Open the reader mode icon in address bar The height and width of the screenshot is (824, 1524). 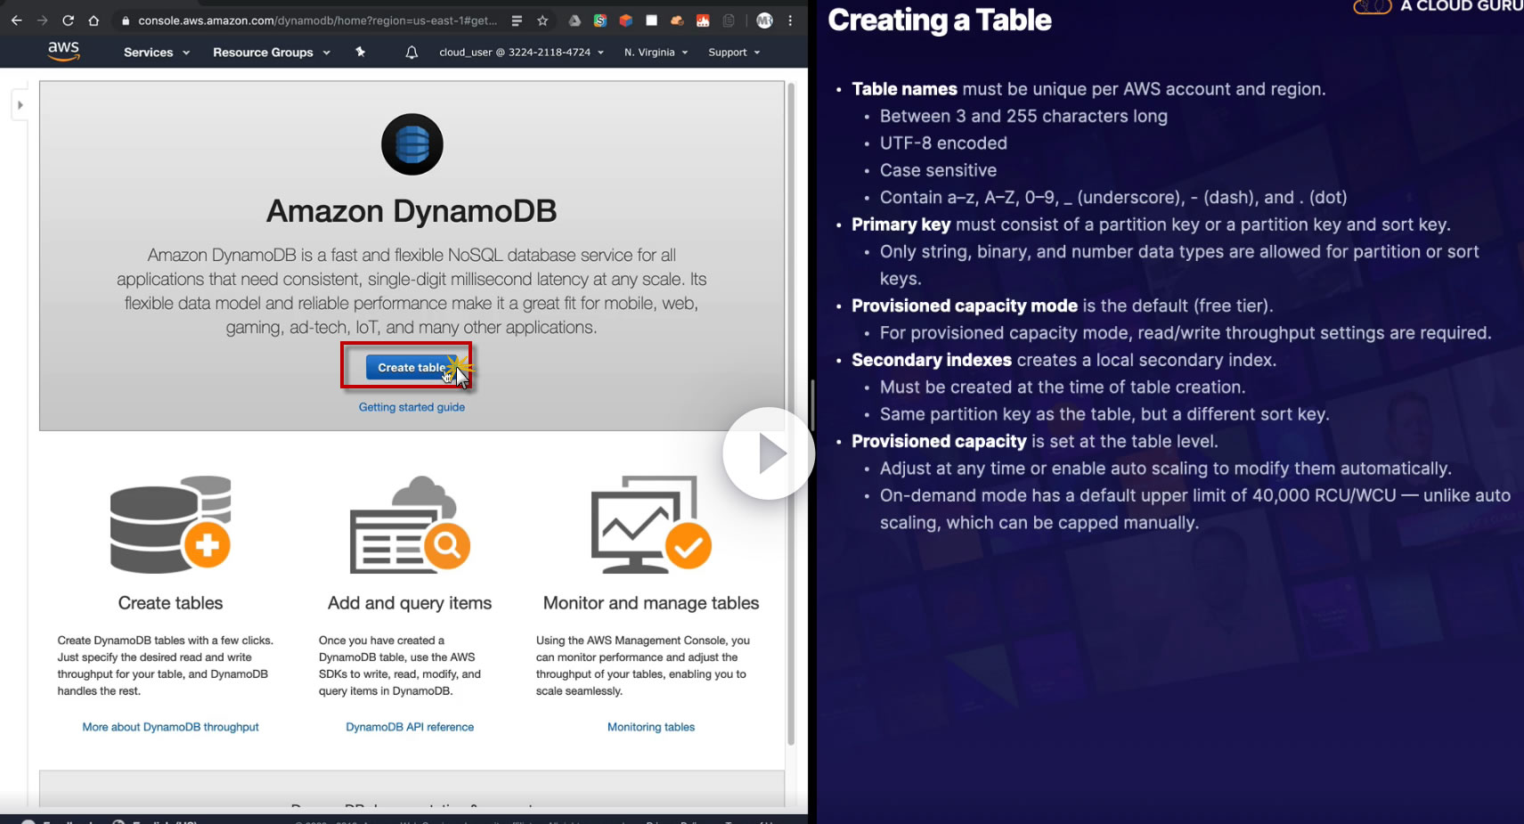[x=517, y=20]
